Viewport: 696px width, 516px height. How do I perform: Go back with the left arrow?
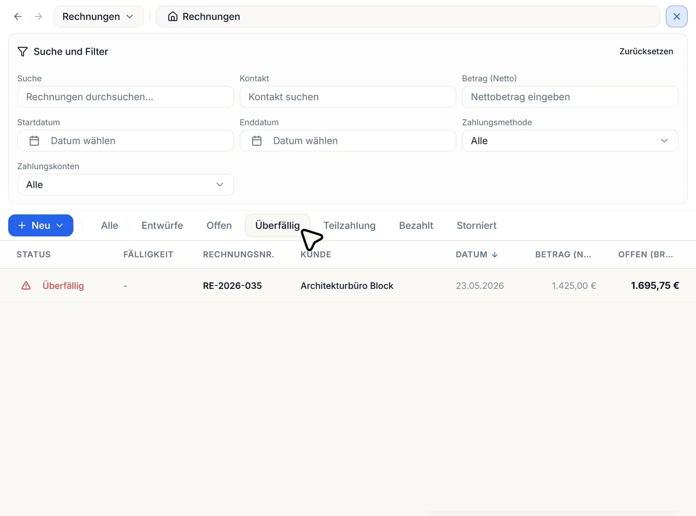[x=18, y=17]
